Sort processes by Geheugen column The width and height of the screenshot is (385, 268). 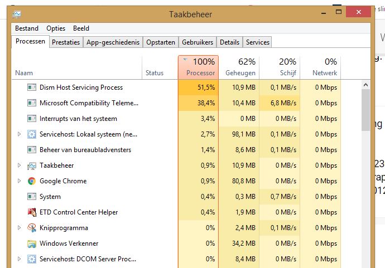tap(240, 67)
